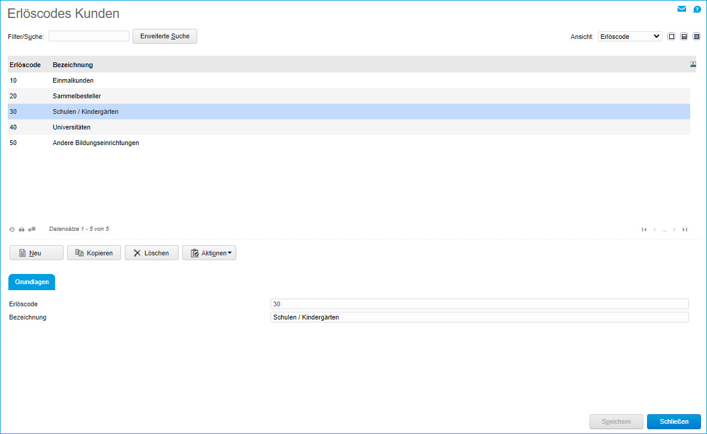Select the Schulen / Kindergärten row in the list
Image resolution: width=707 pixels, height=434 pixels.
[x=349, y=111]
